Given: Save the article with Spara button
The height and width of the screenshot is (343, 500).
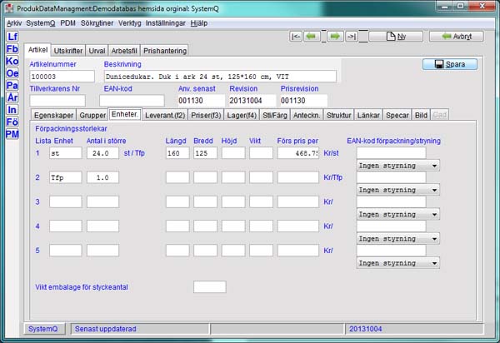Looking at the screenshot, I should click(x=450, y=64).
